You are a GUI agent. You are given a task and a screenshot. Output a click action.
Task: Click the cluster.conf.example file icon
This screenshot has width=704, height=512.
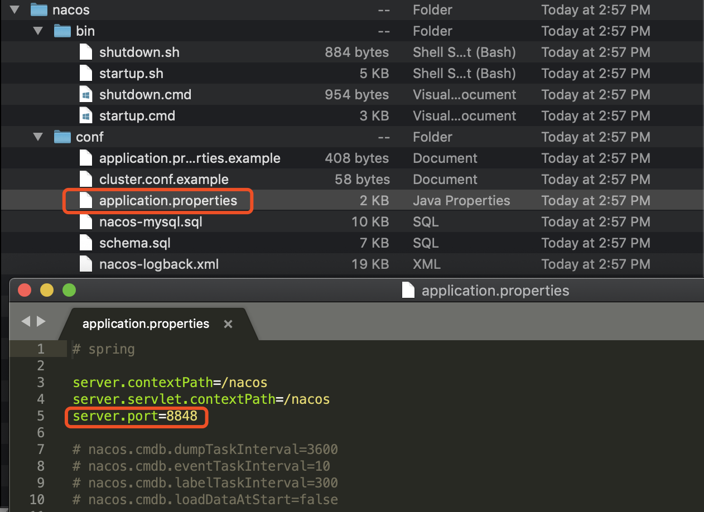click(x=85, y=179)
